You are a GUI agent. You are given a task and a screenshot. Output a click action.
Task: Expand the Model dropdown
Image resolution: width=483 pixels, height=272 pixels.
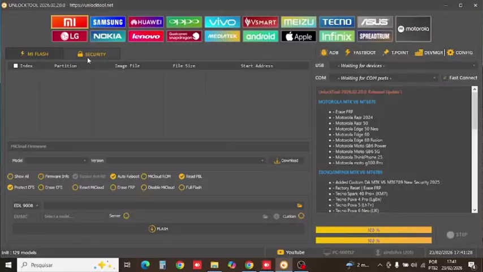(x=57, y=160)
